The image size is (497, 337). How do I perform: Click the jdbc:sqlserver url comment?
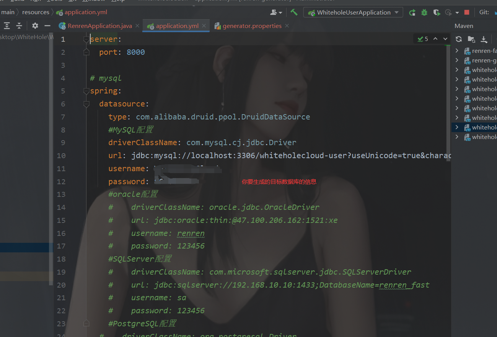(x=269, y=285)
